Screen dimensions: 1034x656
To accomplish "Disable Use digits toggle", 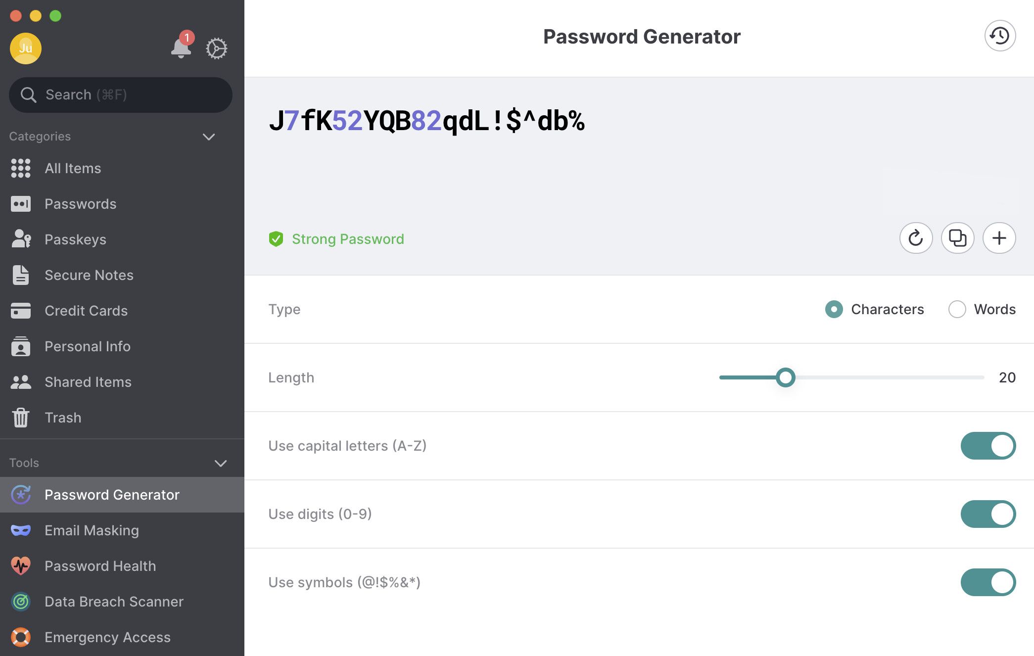I will tap(988, 514).
